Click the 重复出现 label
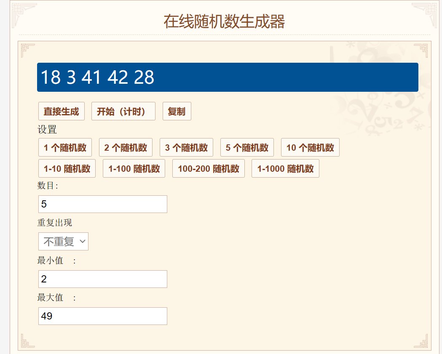442x354 pixels. tap(55, 223)
